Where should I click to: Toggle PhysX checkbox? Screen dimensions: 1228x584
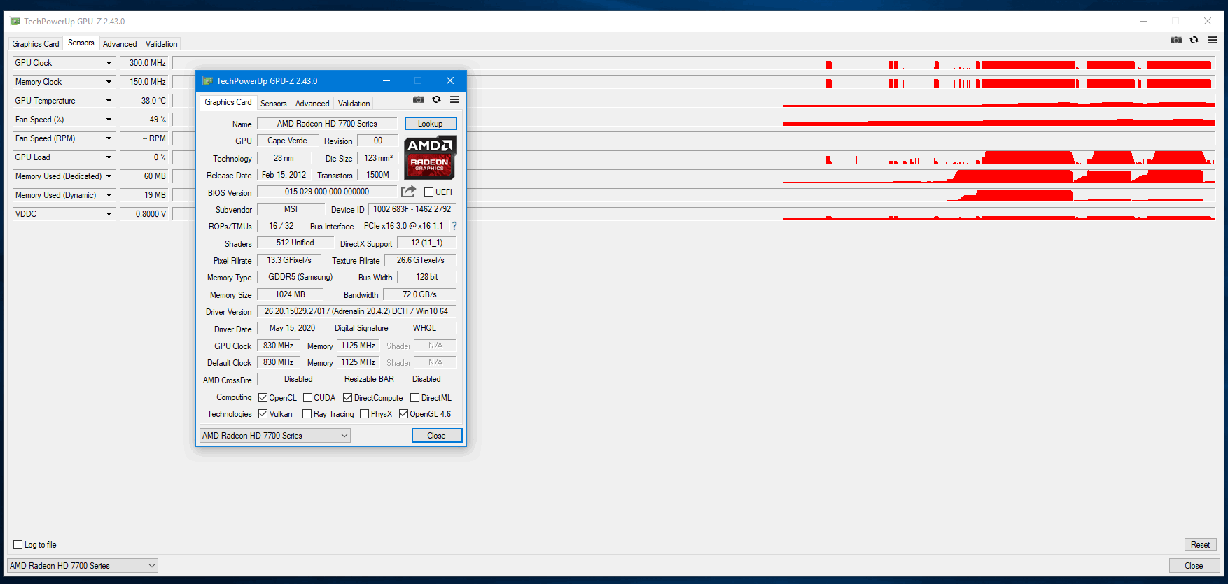364,413
